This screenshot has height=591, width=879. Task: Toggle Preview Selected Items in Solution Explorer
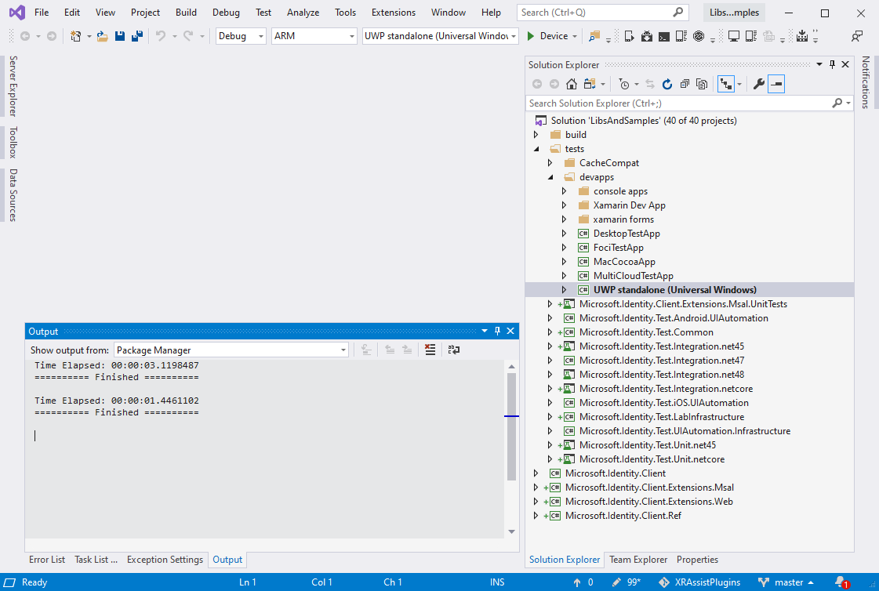pyautogui.click(x=776, y=83)
